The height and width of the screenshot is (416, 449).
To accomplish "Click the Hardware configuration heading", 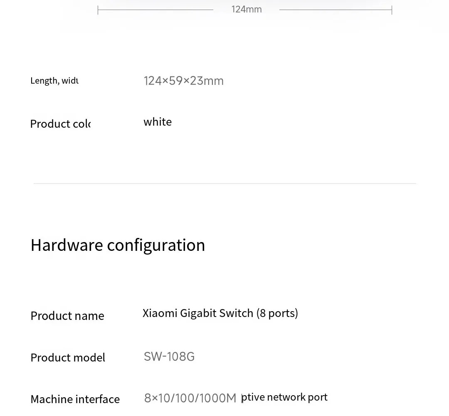I will 118,245.
